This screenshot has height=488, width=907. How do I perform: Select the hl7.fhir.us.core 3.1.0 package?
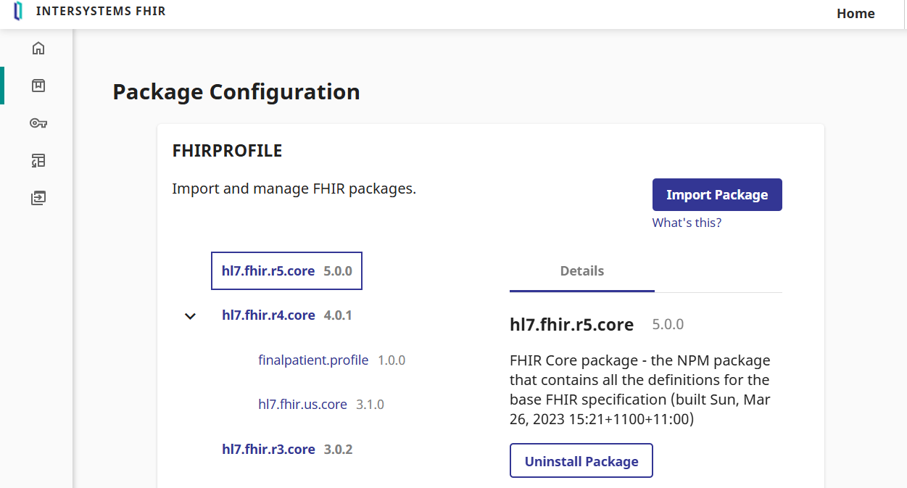coord(302,405)
